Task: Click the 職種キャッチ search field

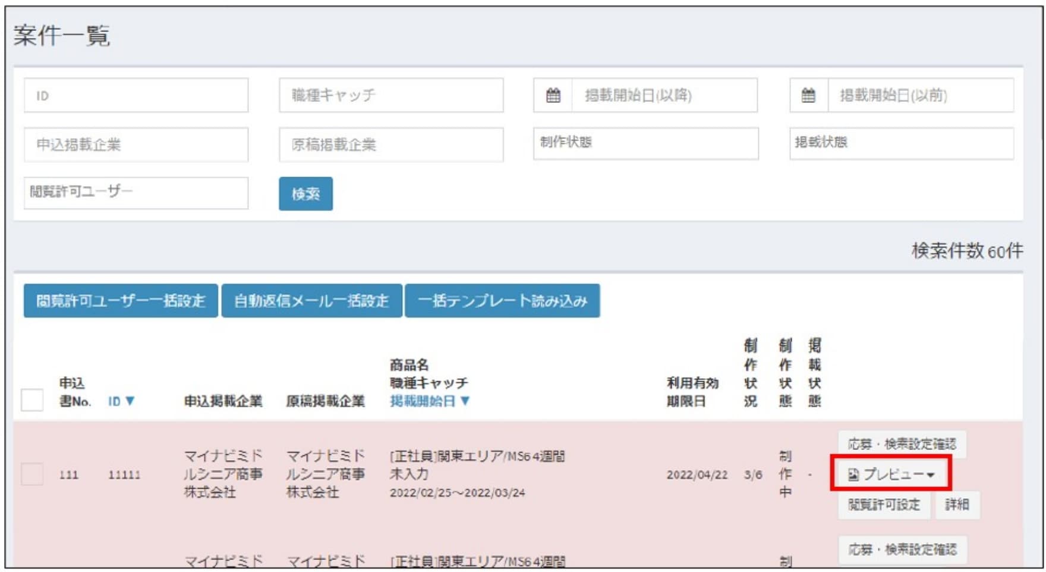Action: pos(391,95)
